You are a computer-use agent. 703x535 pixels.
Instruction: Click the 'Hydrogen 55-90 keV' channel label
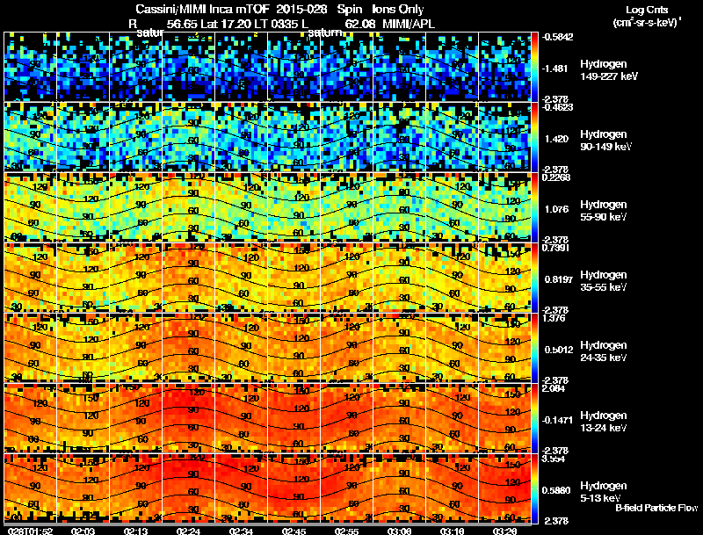(x=604, y=211)
